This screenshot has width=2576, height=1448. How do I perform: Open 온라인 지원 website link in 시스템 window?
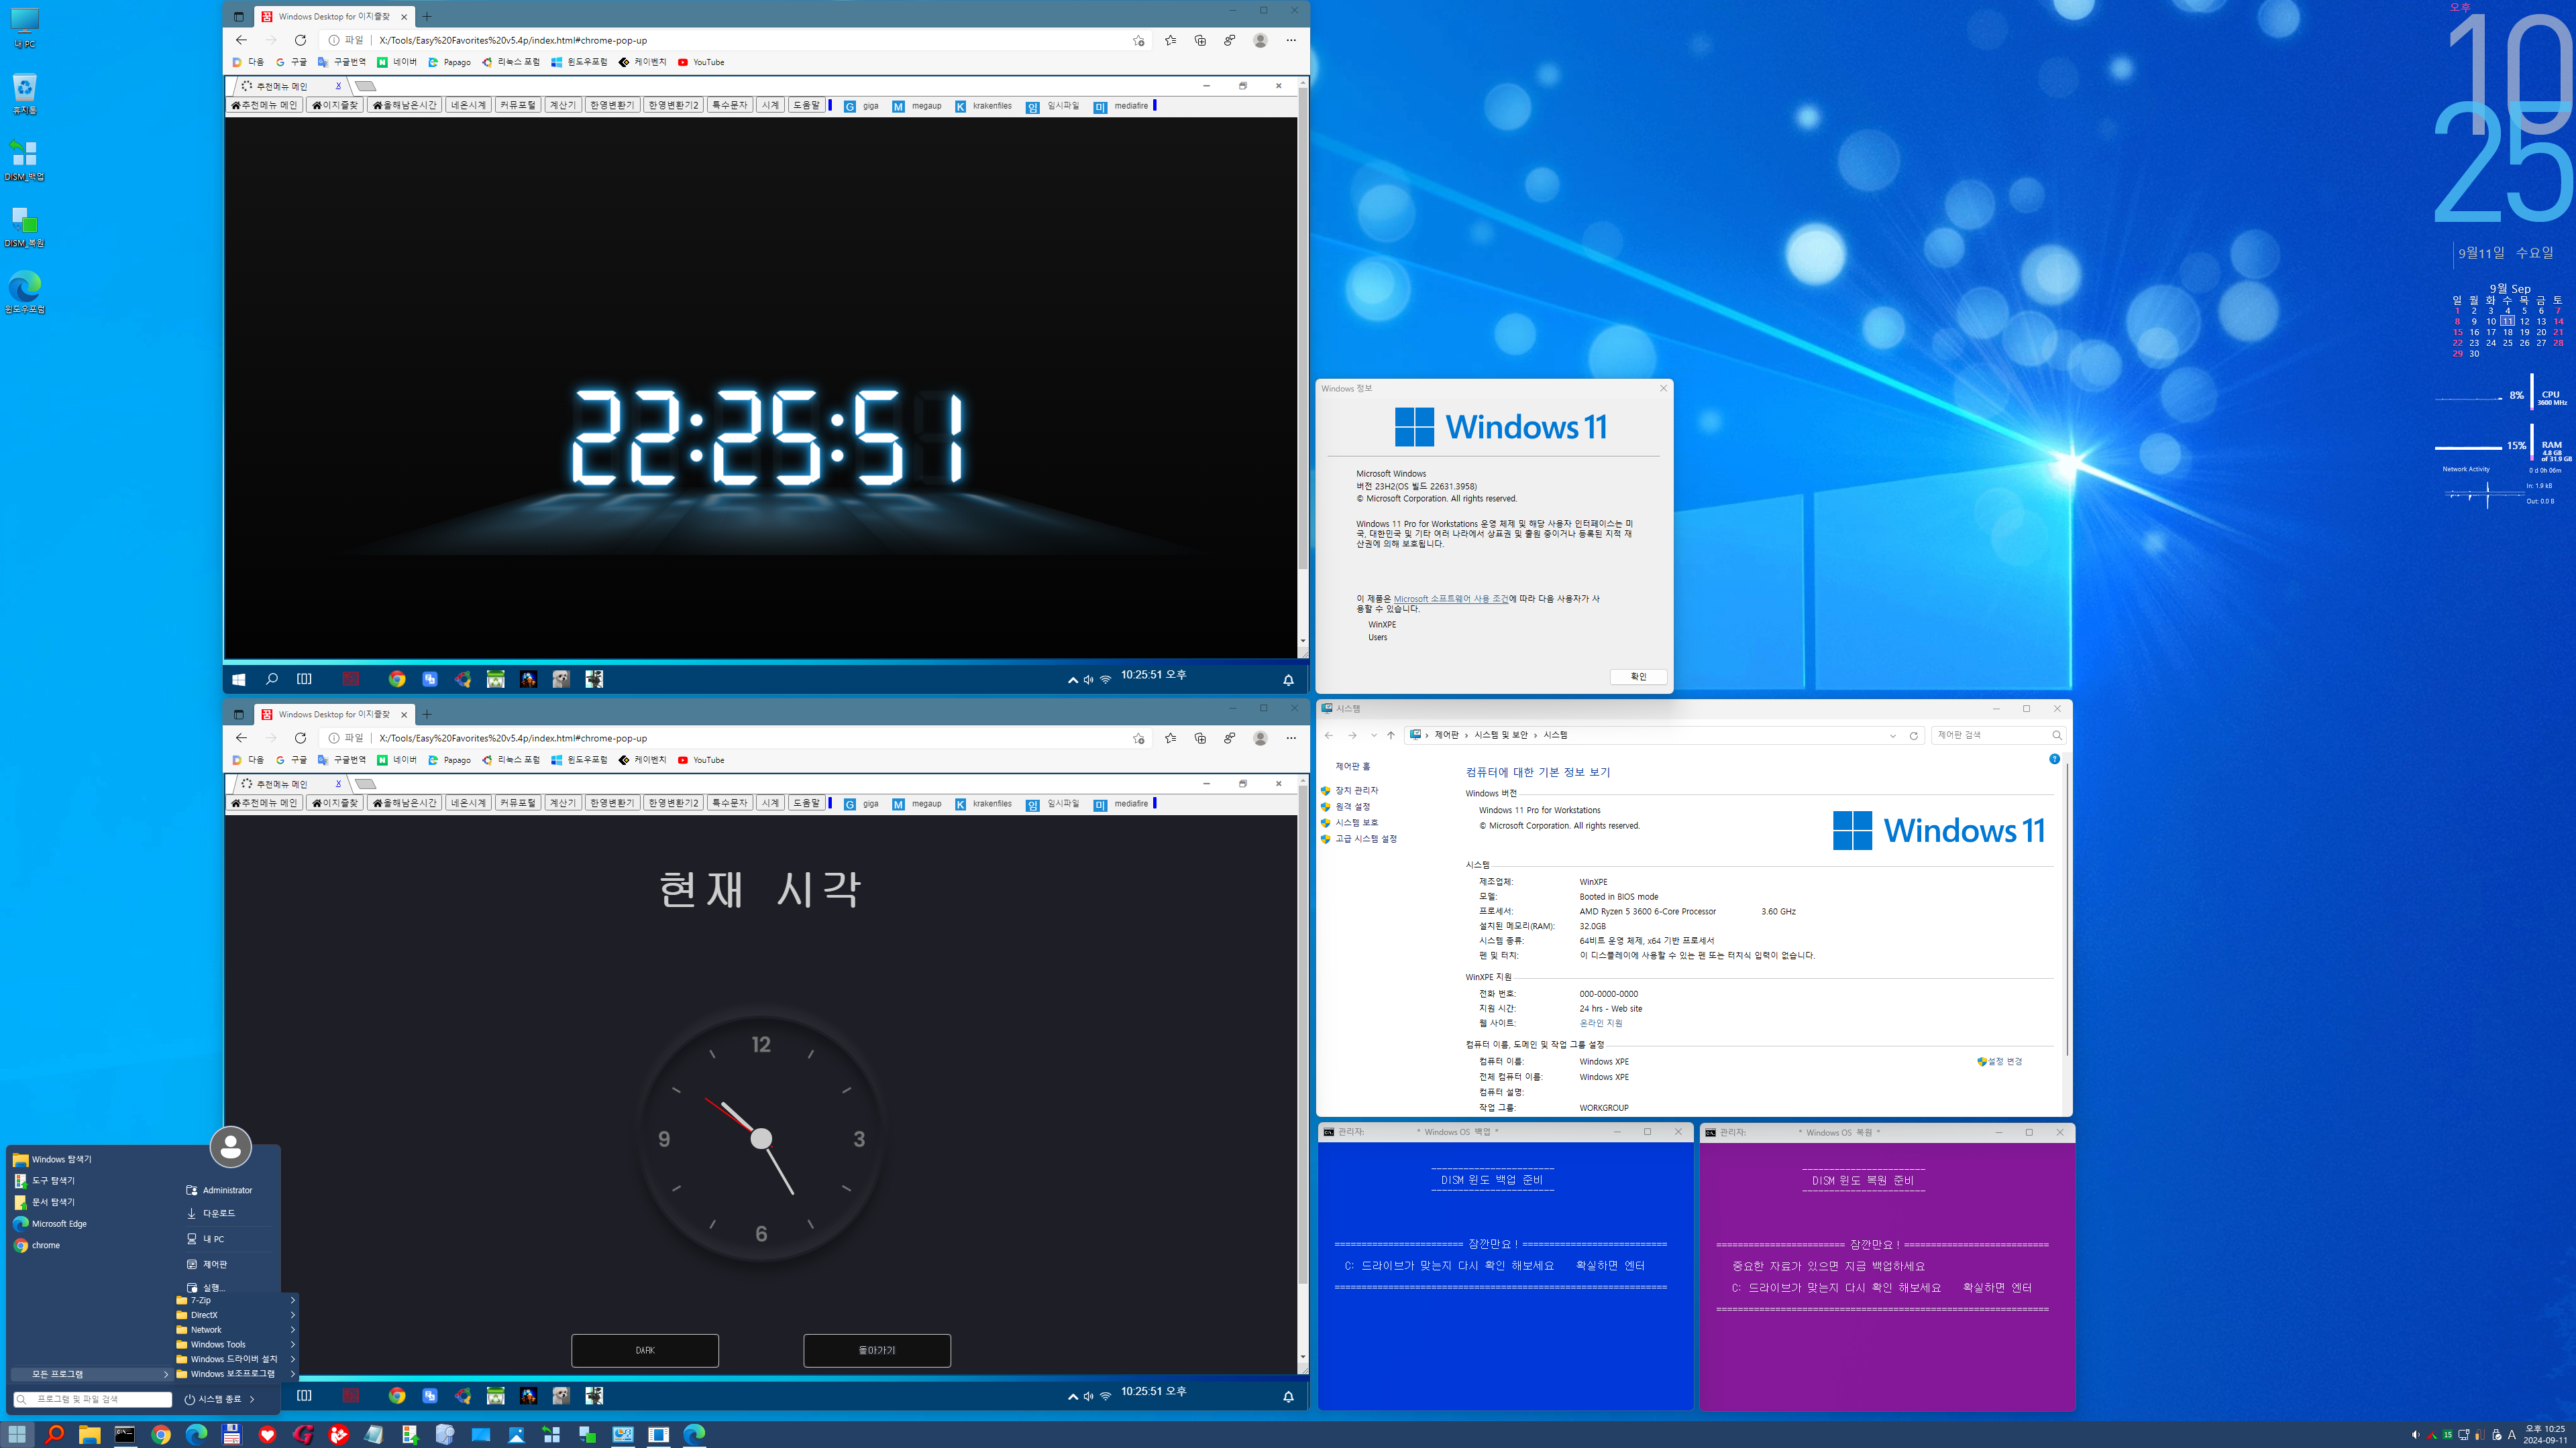click(x=1601, y=1023)
